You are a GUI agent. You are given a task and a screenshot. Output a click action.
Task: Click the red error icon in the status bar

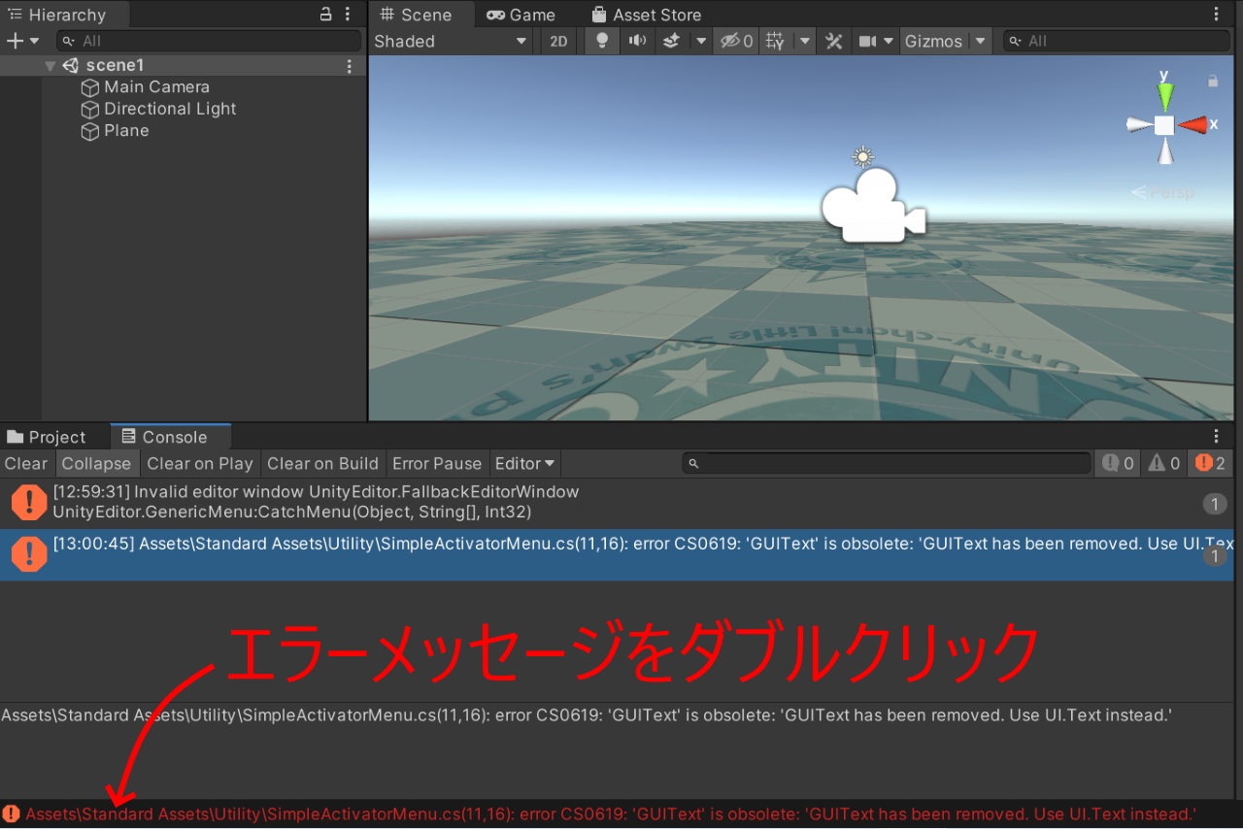[x=11, y=813]
